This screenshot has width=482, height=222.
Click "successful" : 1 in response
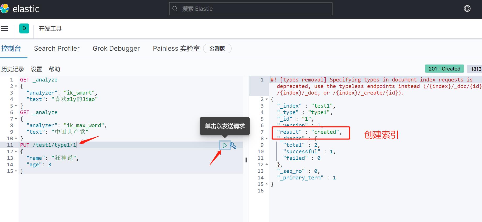click(309, 151)
